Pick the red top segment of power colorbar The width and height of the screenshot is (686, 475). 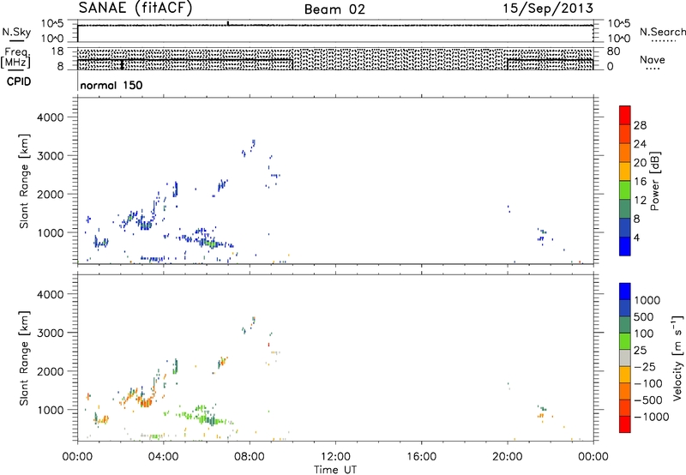[625, 115]
